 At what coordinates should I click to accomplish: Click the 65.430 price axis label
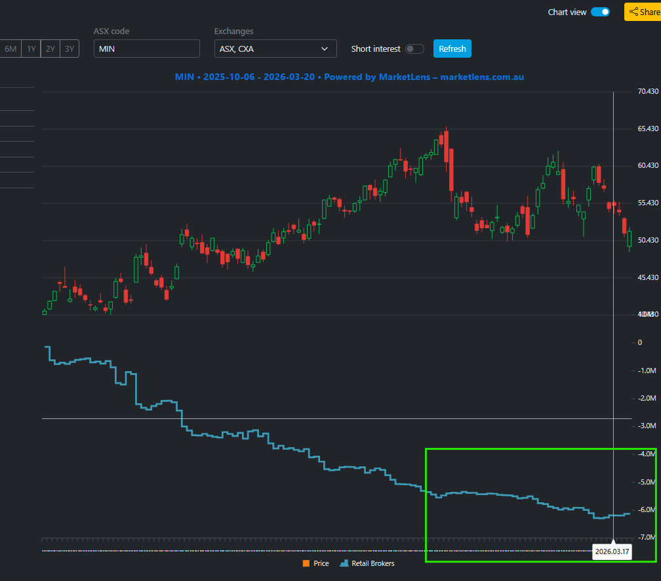pos(648,129)
